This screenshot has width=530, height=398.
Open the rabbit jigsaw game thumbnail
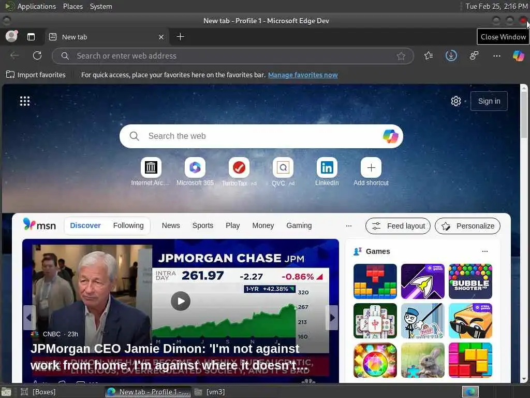pos(422,360)
